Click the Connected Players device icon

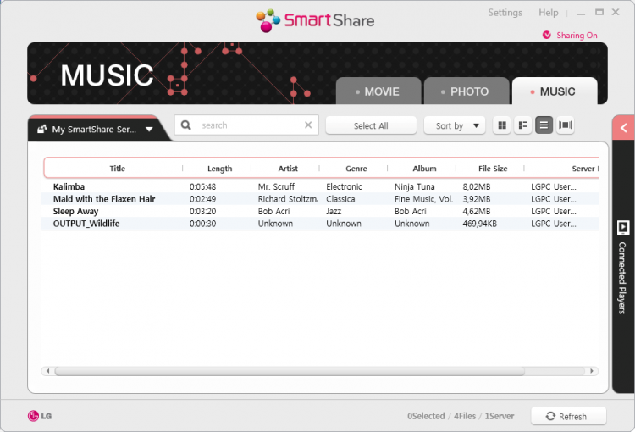click(x=623, y=227)
